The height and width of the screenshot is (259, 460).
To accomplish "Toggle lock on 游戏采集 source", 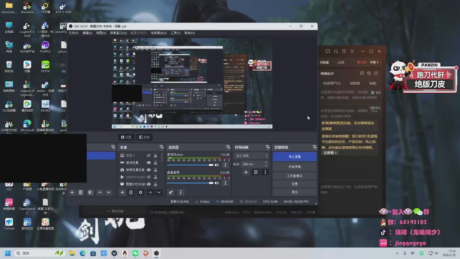I will click(x=155, y=162).
